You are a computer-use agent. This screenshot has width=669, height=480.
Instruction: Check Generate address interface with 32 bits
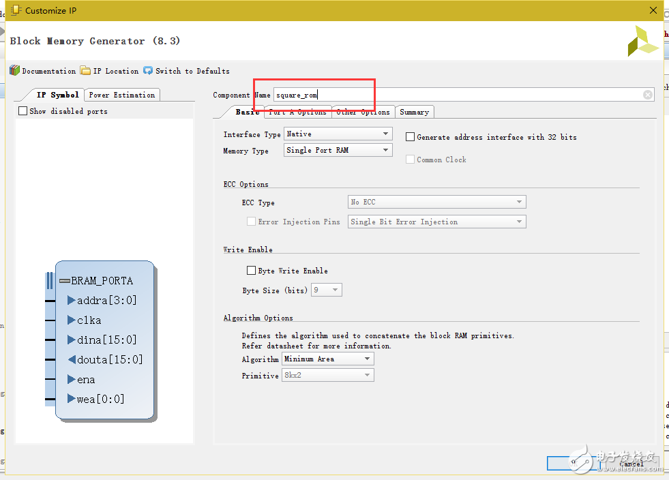409,137
